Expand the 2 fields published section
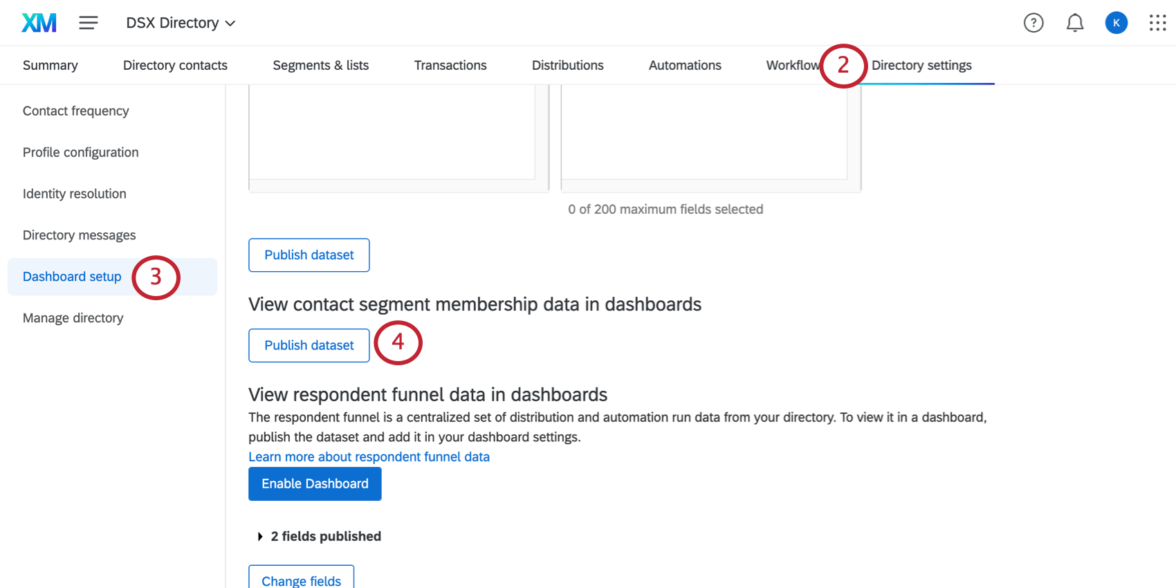Viewport: 1176px width, 588px height. 319,536
